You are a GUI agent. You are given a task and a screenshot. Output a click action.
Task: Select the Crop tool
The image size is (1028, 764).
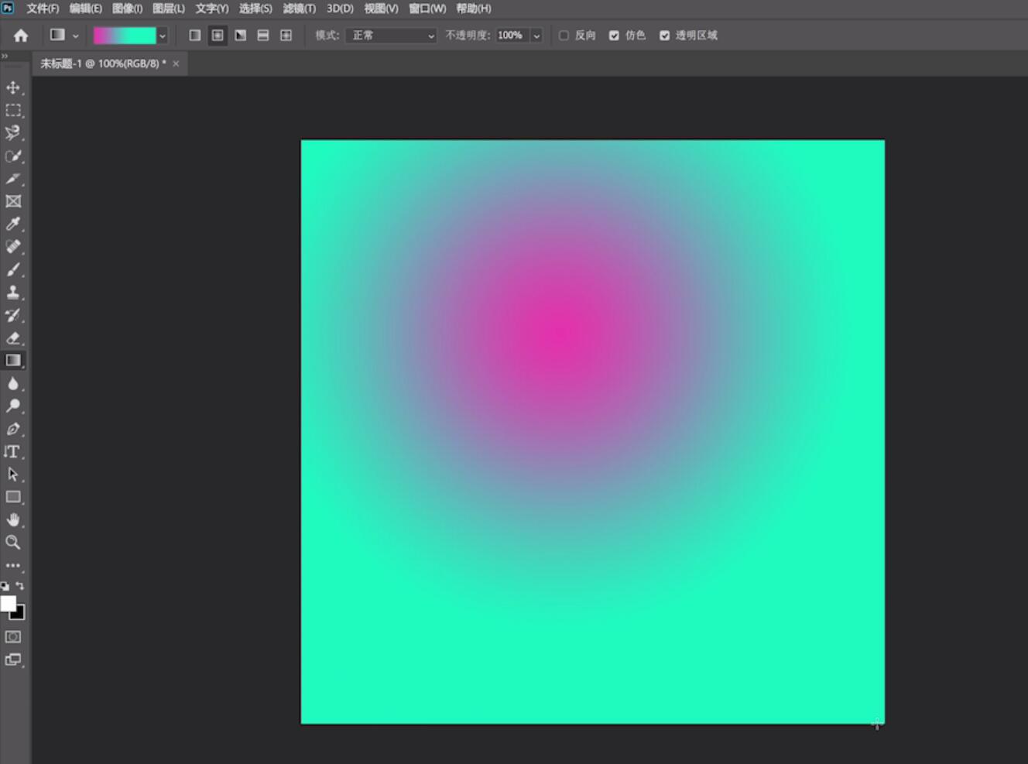13,179
